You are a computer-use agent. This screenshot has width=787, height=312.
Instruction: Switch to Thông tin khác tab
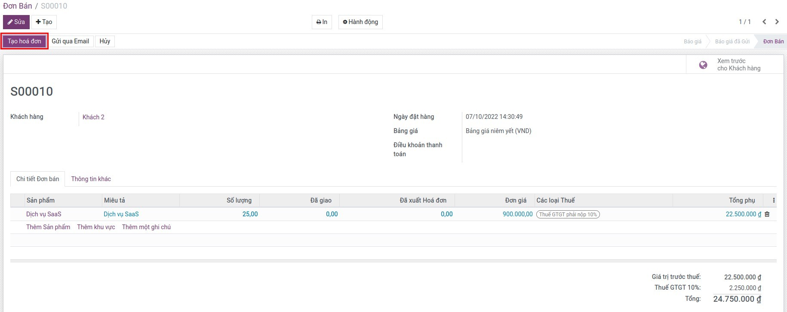(91, 179)
